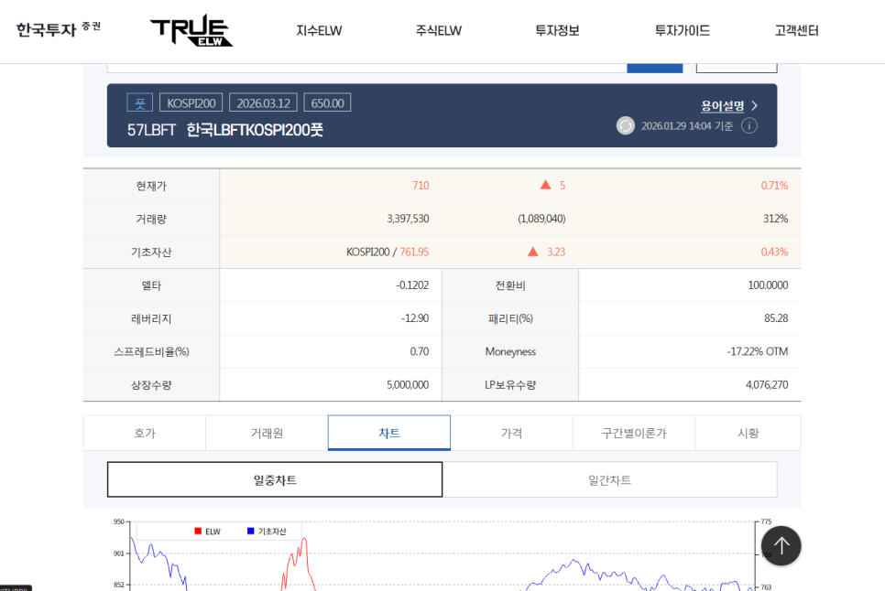Click the search input field
Screen dimensions: 885x591
click(366, 68)
